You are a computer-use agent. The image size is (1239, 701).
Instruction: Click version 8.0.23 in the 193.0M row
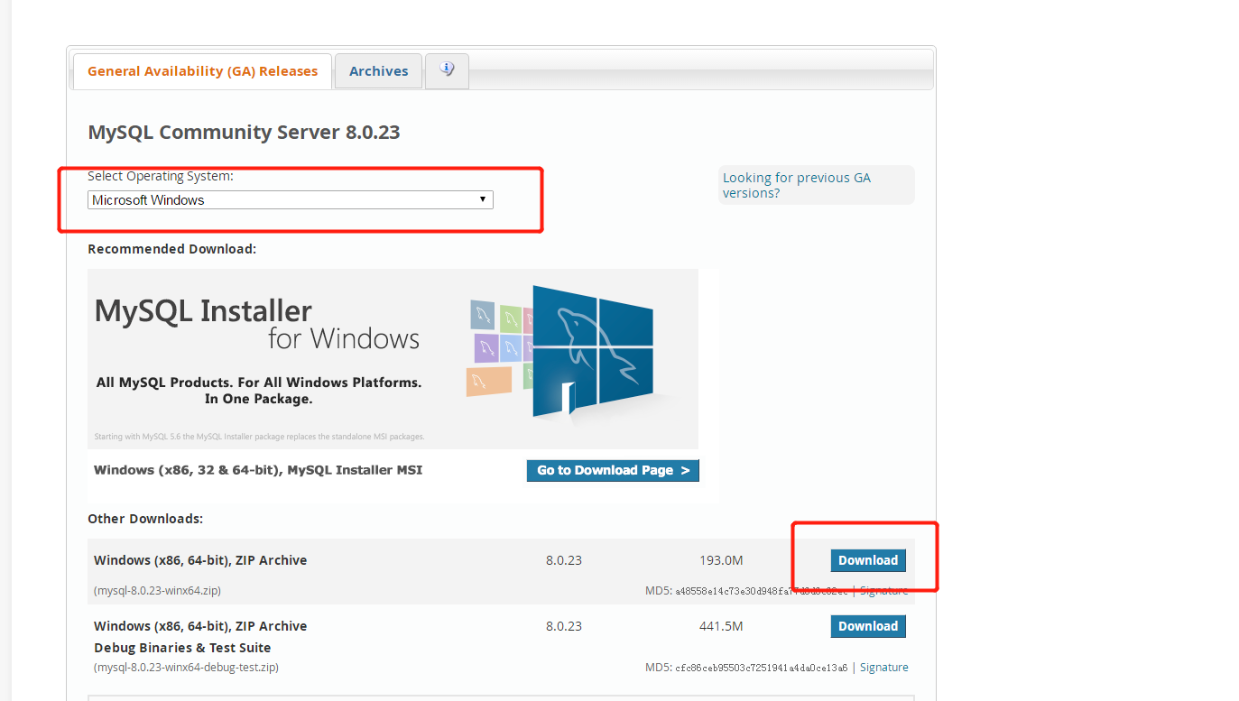[x=564, y=560]
